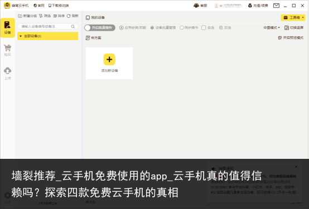This screenshot has height=209, width=309.
Task: Click the 反选 invert selection icon
Action: (x=221, y=27)
